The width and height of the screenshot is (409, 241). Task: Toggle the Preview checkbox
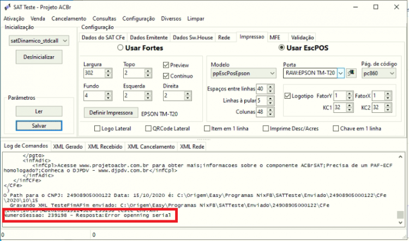click(x=166, y=65)
